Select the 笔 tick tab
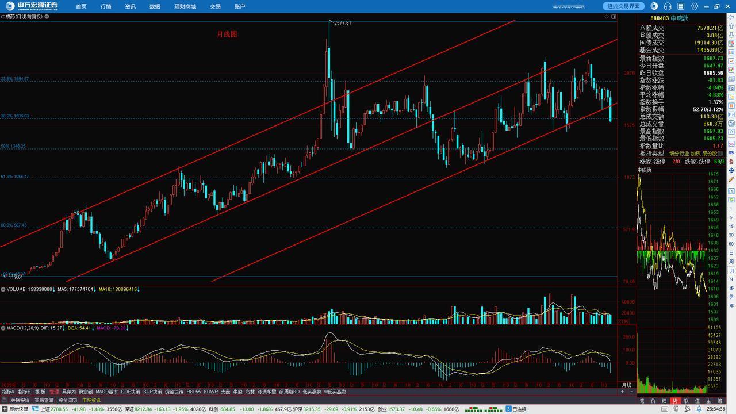Image resolution: width=736 pixels, height=414 pixels. pyautogui.click(x=642, y=401)
